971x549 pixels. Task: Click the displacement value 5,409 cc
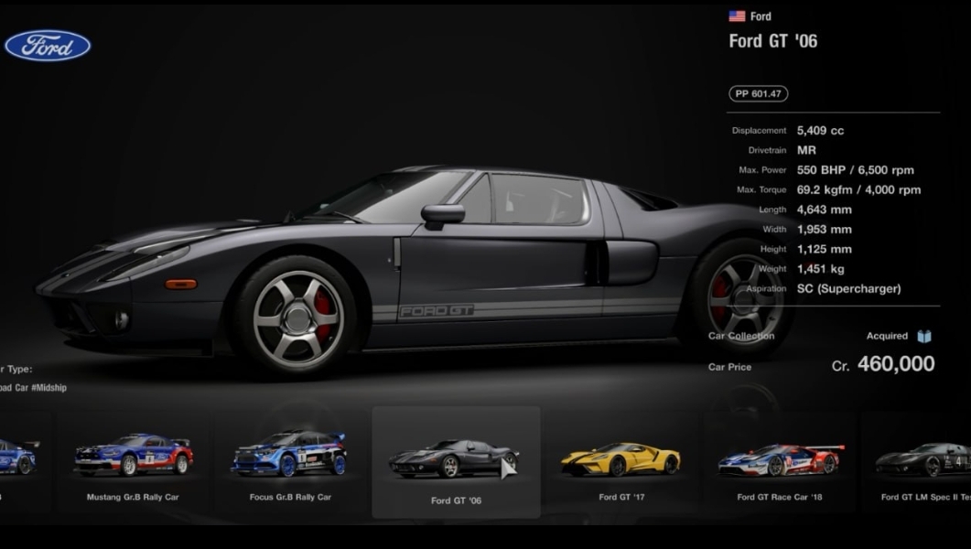tap(820, 131)
